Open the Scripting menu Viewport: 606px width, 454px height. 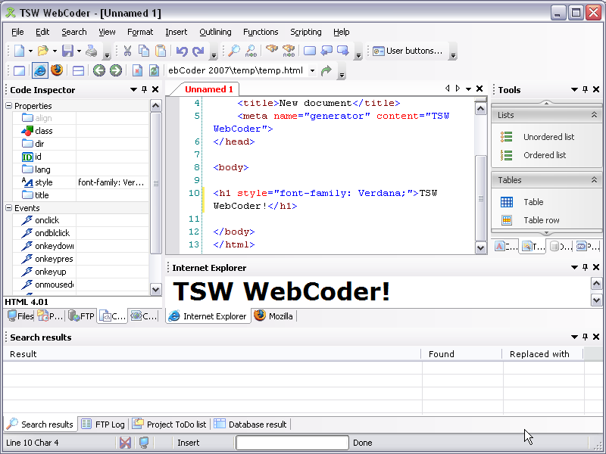tap(306, 32)
